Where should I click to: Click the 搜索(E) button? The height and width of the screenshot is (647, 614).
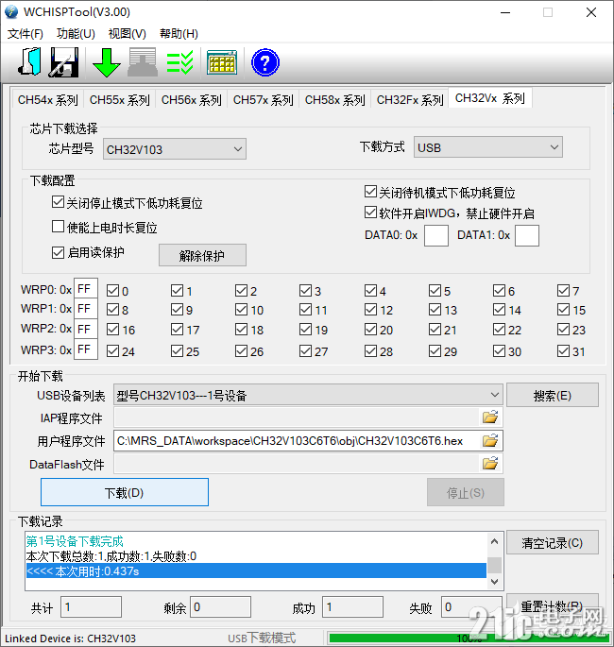pos(552,396)
